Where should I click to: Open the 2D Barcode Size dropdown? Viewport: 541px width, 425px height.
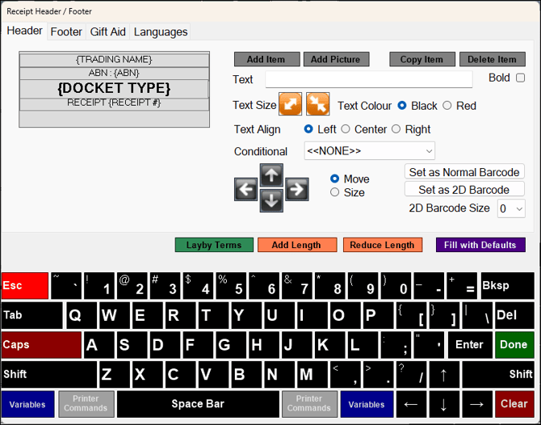tap(511, 208)
